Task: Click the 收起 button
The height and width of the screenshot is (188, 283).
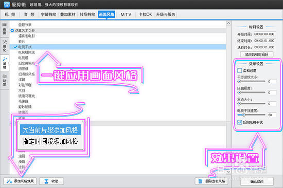Action: pos(51,181)
